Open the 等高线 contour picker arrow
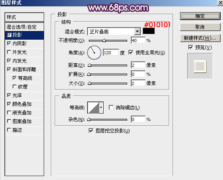Viewport: 223px width, 180px height. point(101,108)
